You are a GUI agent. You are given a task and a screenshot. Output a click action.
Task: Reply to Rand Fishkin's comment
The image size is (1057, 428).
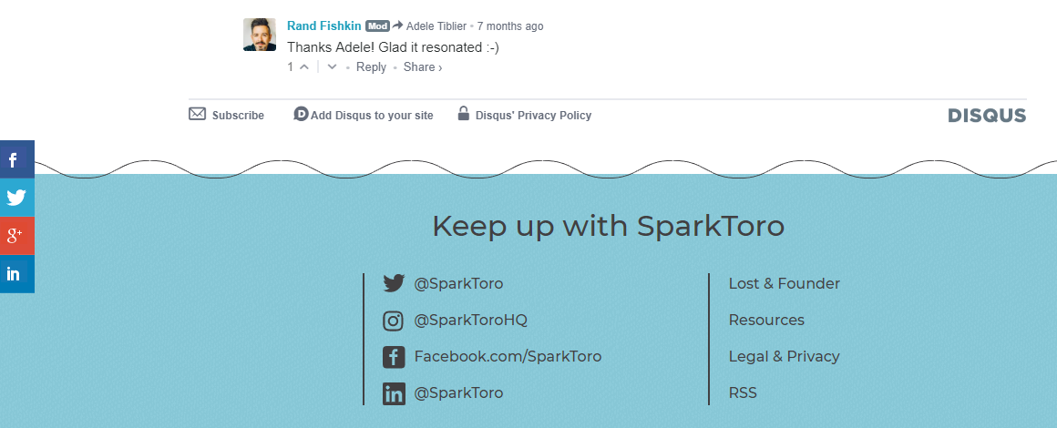[x=372, y=67]
